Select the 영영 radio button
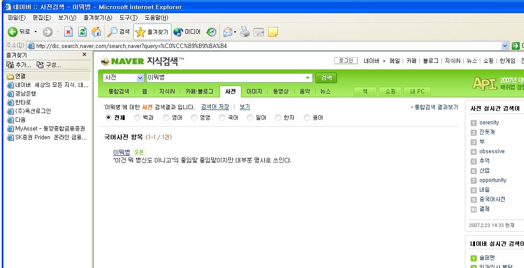Image resolution: width=524 pixels, height=268 pixels. pyautogui.click(x=194, y=117)
